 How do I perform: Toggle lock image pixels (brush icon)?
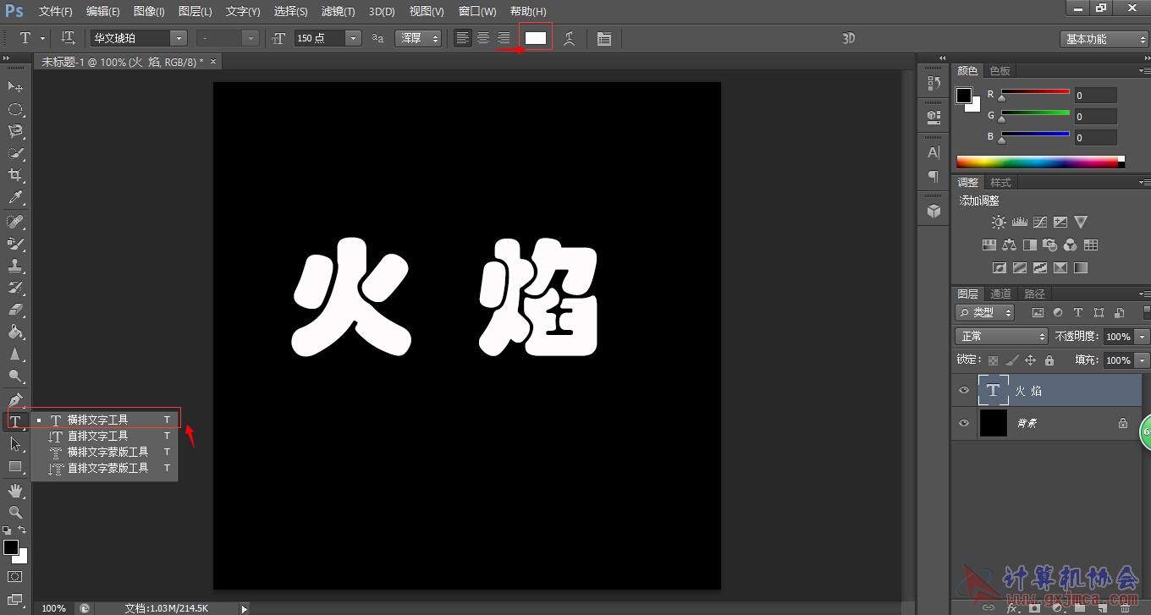(1012, 360)
